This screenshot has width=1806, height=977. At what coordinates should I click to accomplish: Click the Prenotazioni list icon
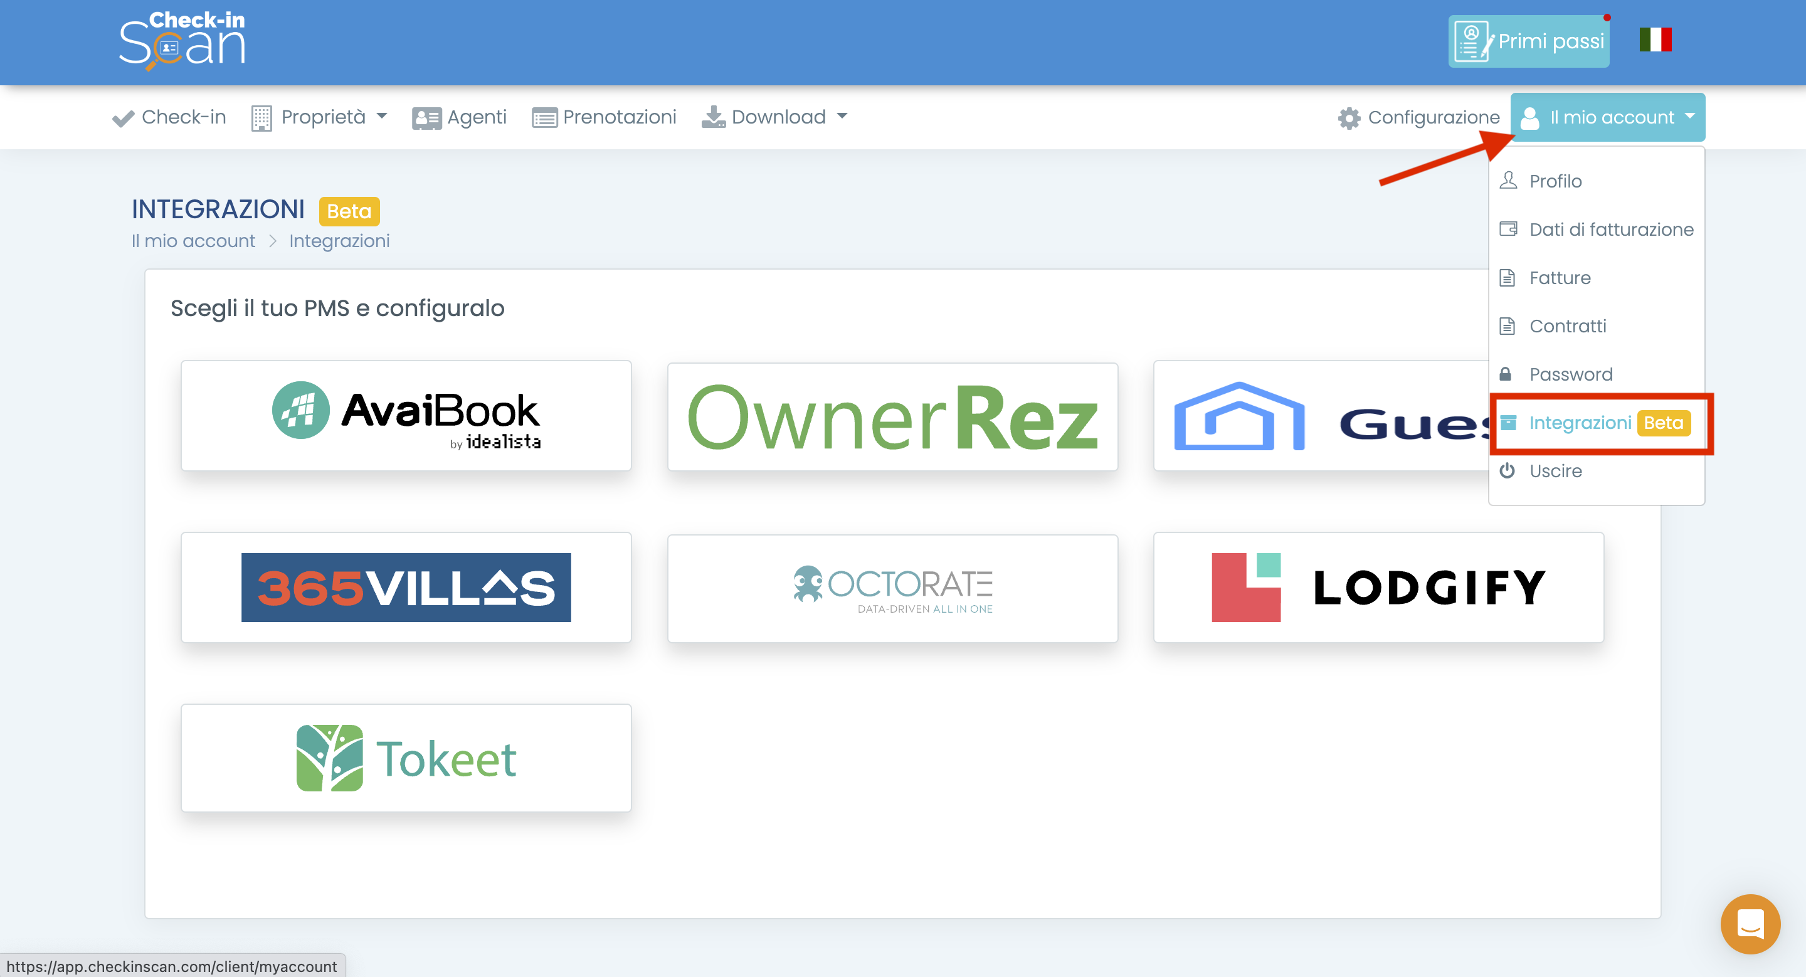[x=544, y=118]
